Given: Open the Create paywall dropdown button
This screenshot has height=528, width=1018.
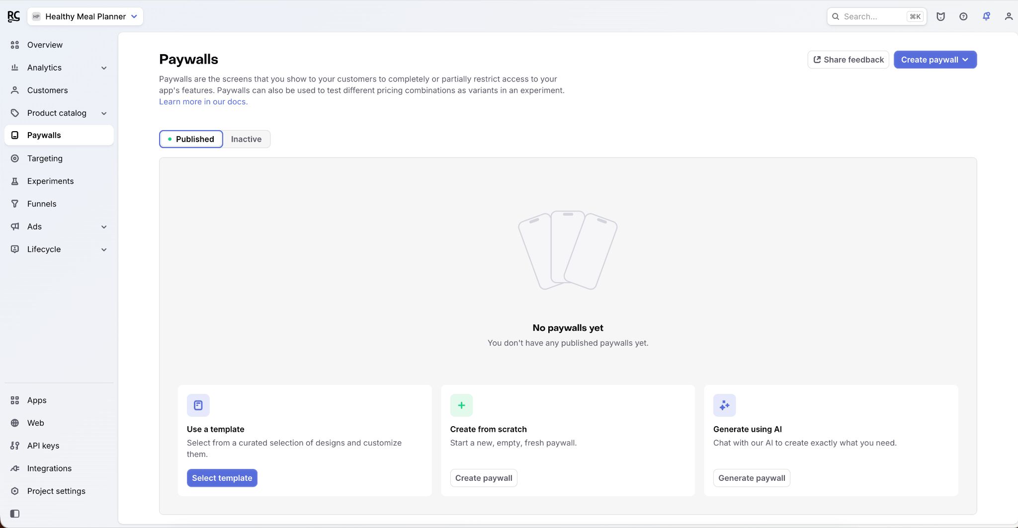Looking at the screenshot, I should 935,60.
